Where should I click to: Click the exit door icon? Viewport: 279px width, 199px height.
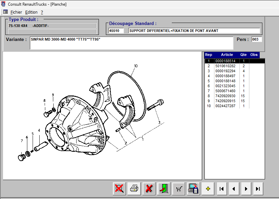click(x=163, y=189)
